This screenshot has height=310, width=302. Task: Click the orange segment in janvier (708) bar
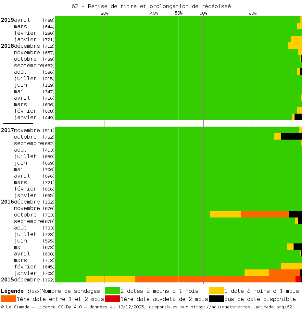(x=284, y=273)
